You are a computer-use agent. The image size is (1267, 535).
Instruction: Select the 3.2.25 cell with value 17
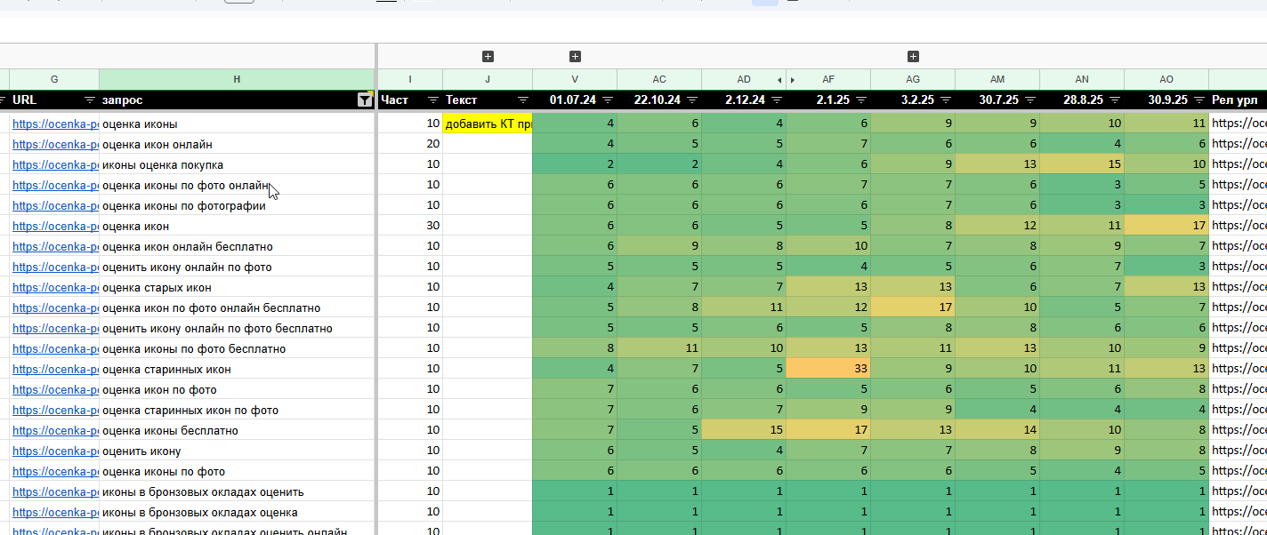point(913,307)
